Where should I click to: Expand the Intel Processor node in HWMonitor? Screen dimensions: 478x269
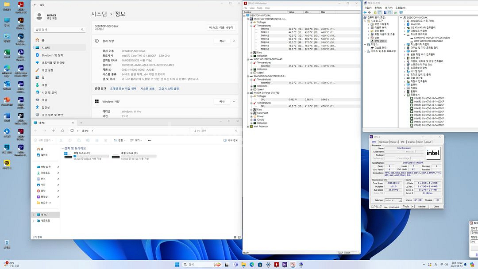tap(248, 127)
